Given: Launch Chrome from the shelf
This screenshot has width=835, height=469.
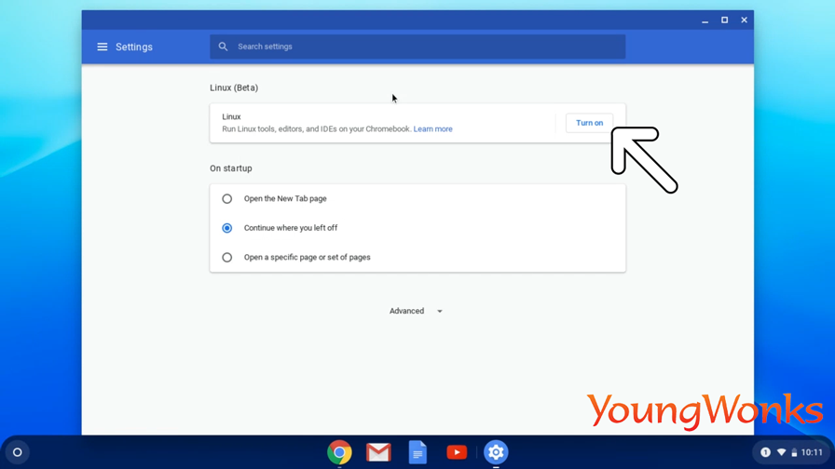Looking at the screenshot, I should [339, 452].
